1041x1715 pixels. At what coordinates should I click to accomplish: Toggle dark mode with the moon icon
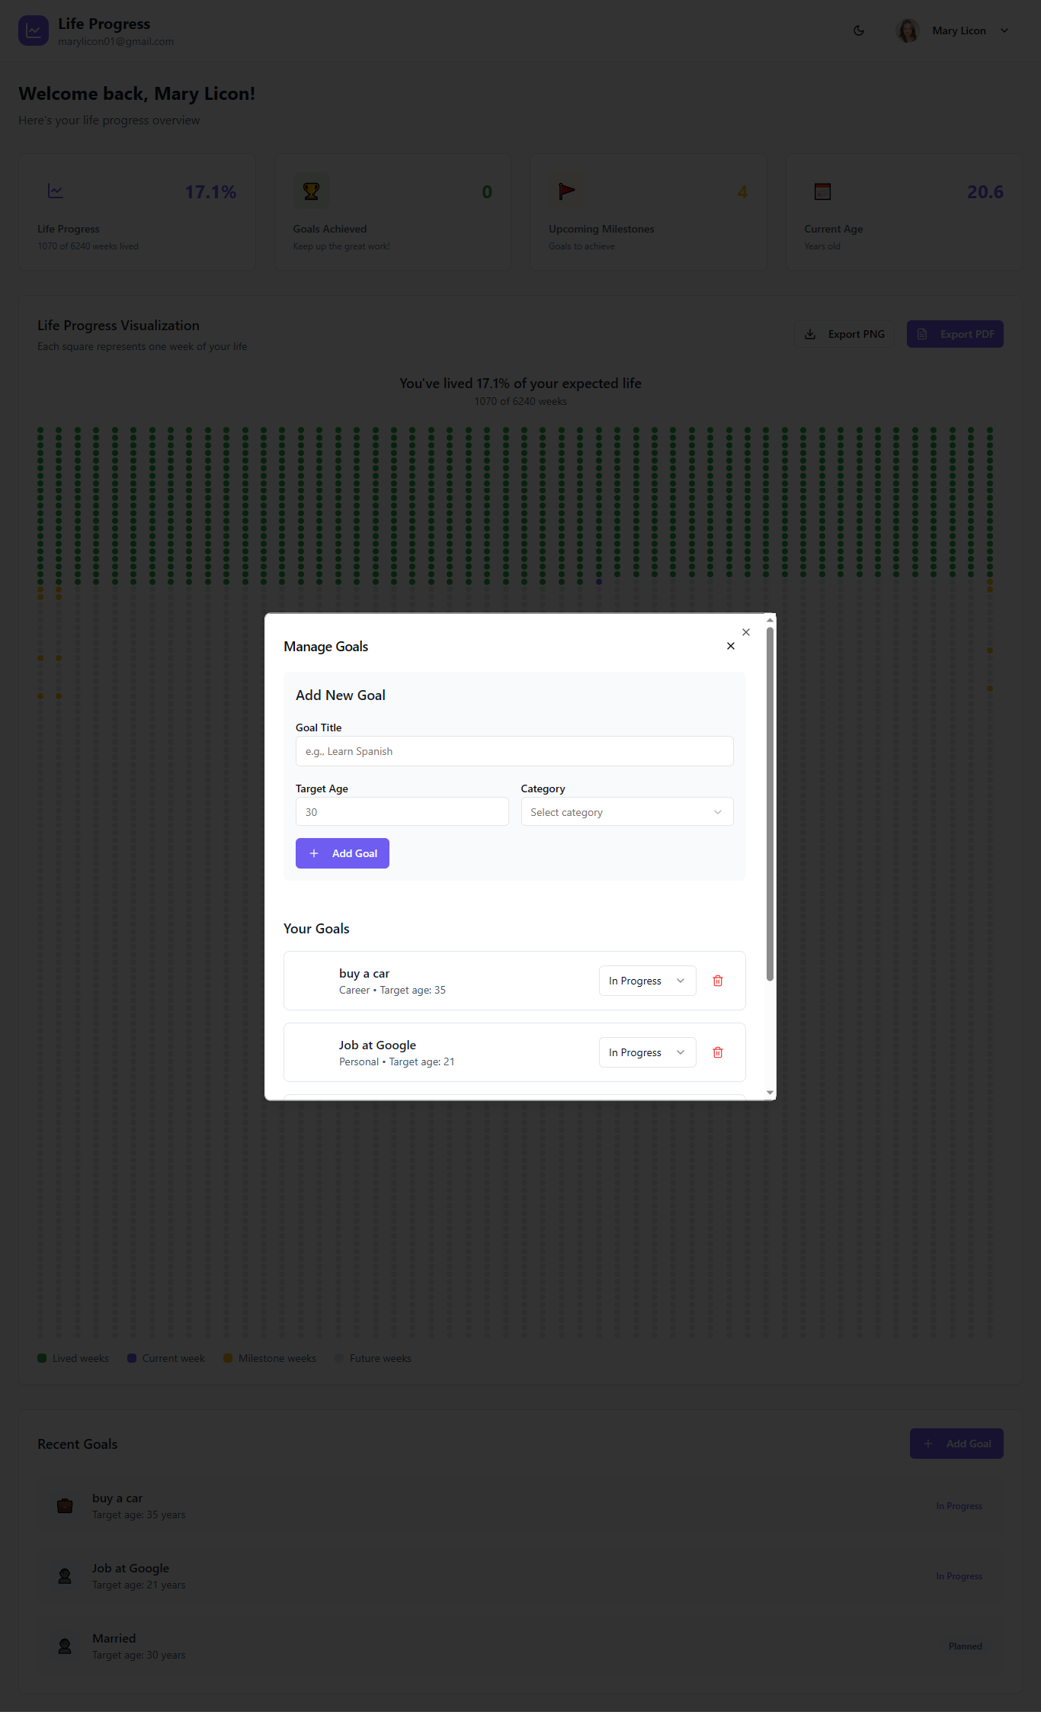(859, 31)
